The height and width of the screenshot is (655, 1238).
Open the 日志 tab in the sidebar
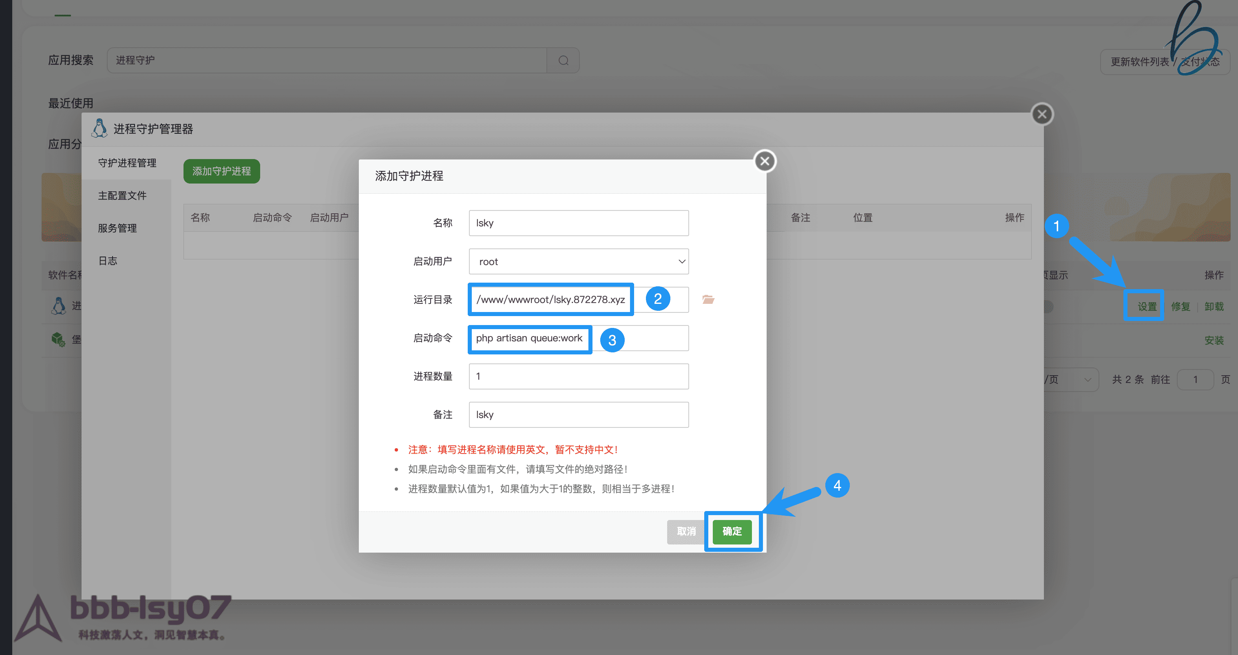[x=108, y=260]
